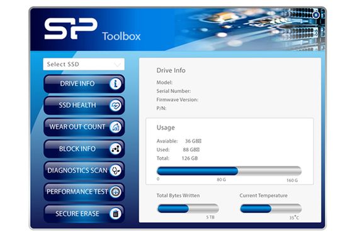Screen dimensions: 355x236
Task: Click the Diagnostics Scan stethoscope icon
Action: (115, 171)
